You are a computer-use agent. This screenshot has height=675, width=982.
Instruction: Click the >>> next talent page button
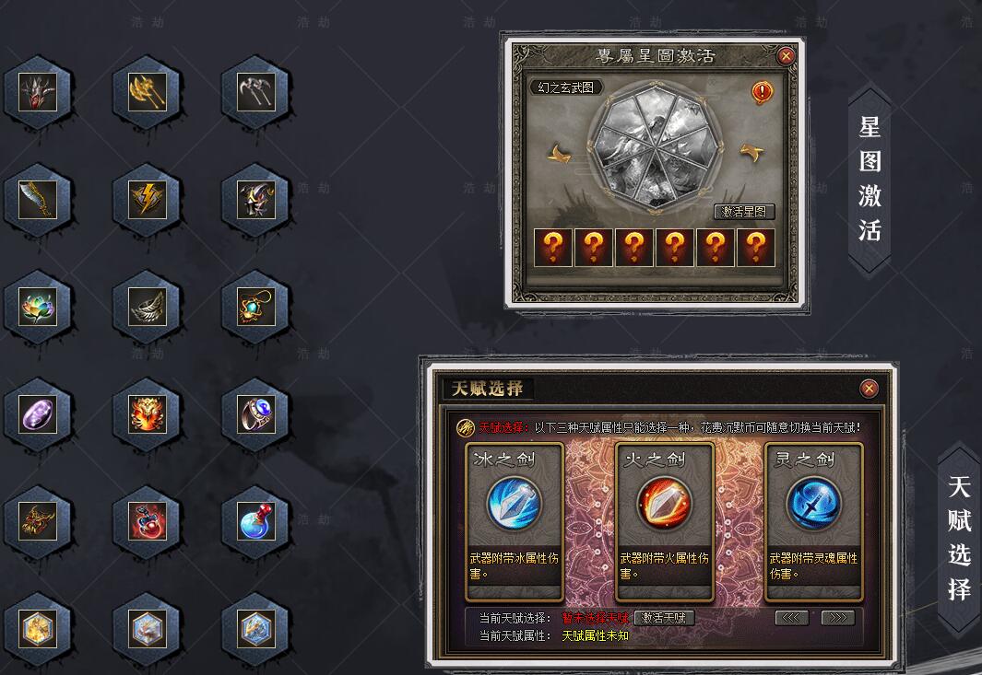838,618
